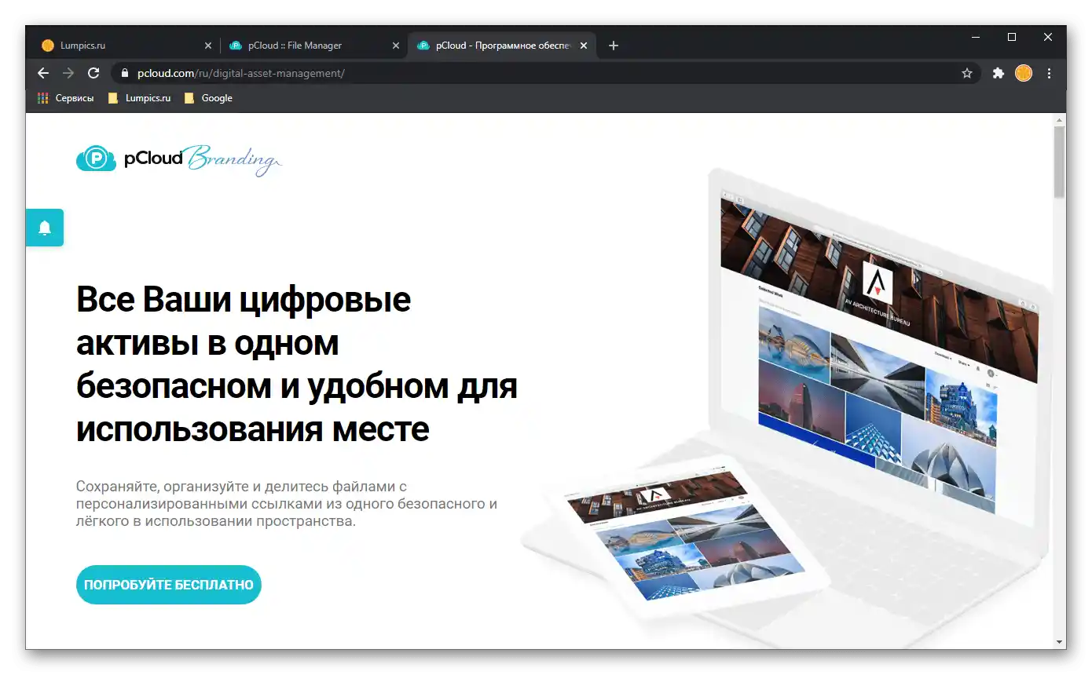Click the vertical scrollbar thumb

[x=1060, y=161]
